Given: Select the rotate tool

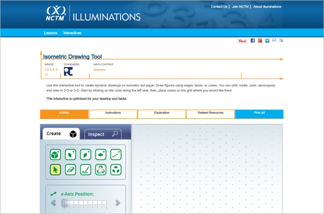Looking at the screenshot, I should coord(100,170).
